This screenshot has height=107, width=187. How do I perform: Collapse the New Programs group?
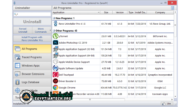click(54, 18)
